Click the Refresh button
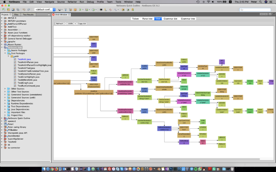Screen dimensions: 276x172 point(60,24)
